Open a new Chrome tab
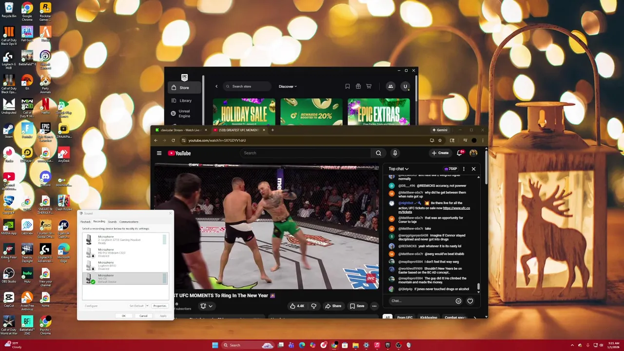 pyautogui.click(x=273, y=130)
